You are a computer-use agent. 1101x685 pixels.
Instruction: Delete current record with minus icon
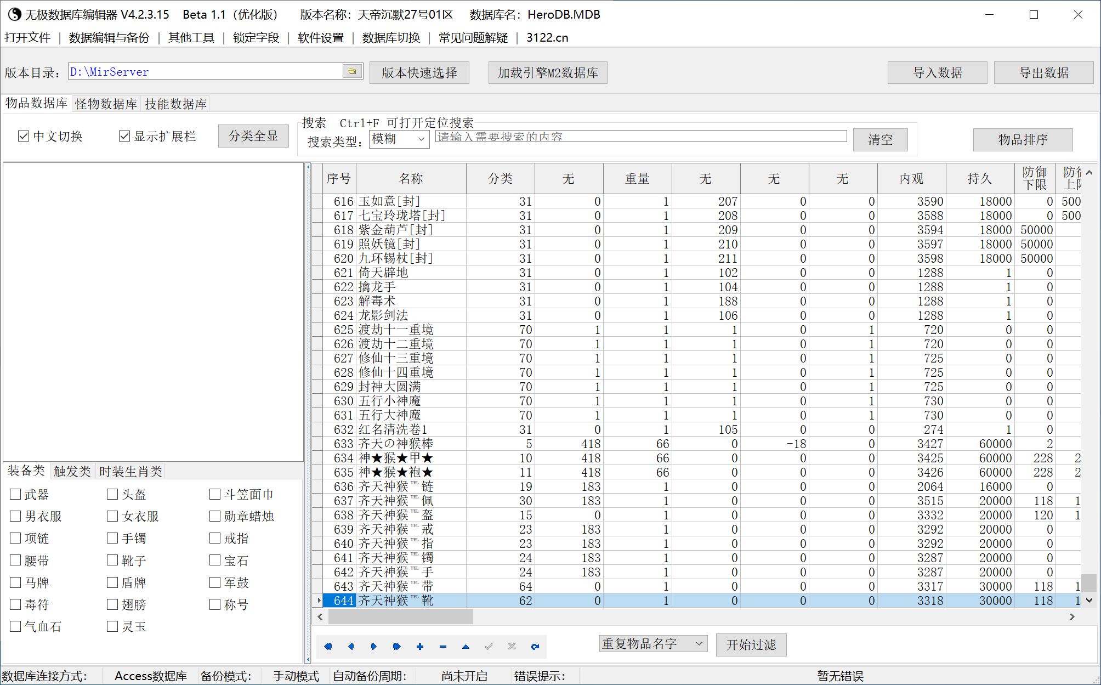point(443,646)
